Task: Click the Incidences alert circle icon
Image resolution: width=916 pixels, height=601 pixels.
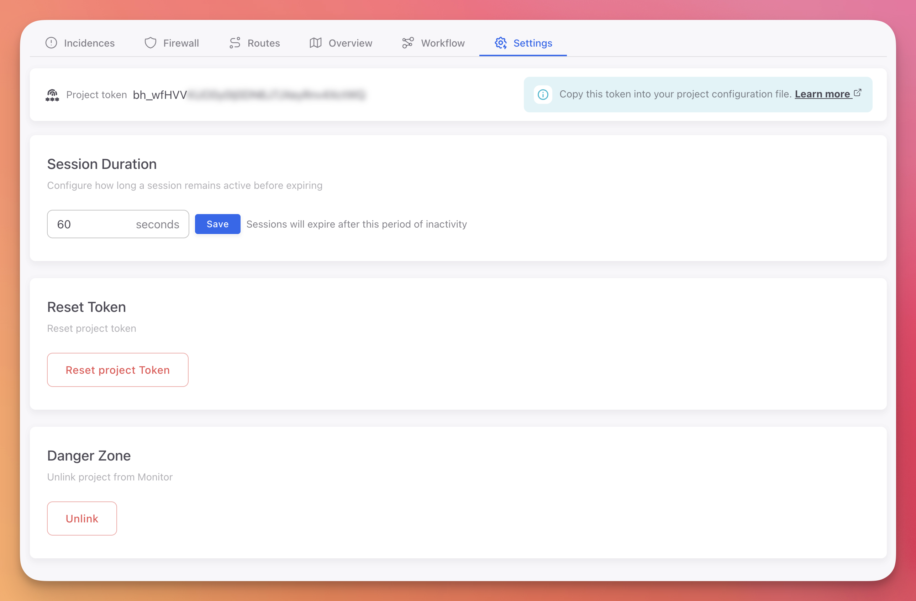Action: click(x=52, y=43)
